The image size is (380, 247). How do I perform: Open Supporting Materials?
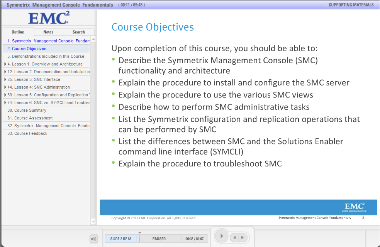click(x=351, y=5)
